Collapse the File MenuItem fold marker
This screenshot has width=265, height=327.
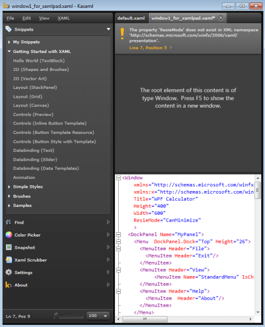pyautogui.click(x=118, y=249)
